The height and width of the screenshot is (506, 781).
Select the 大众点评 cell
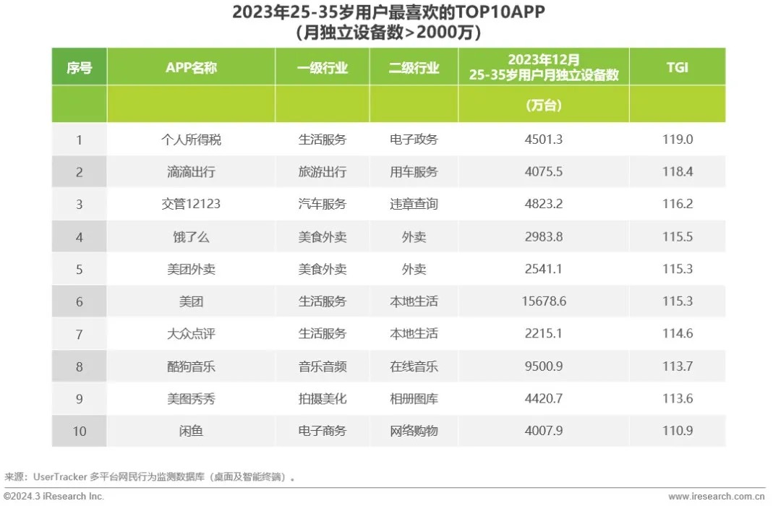tap(191, 334)
